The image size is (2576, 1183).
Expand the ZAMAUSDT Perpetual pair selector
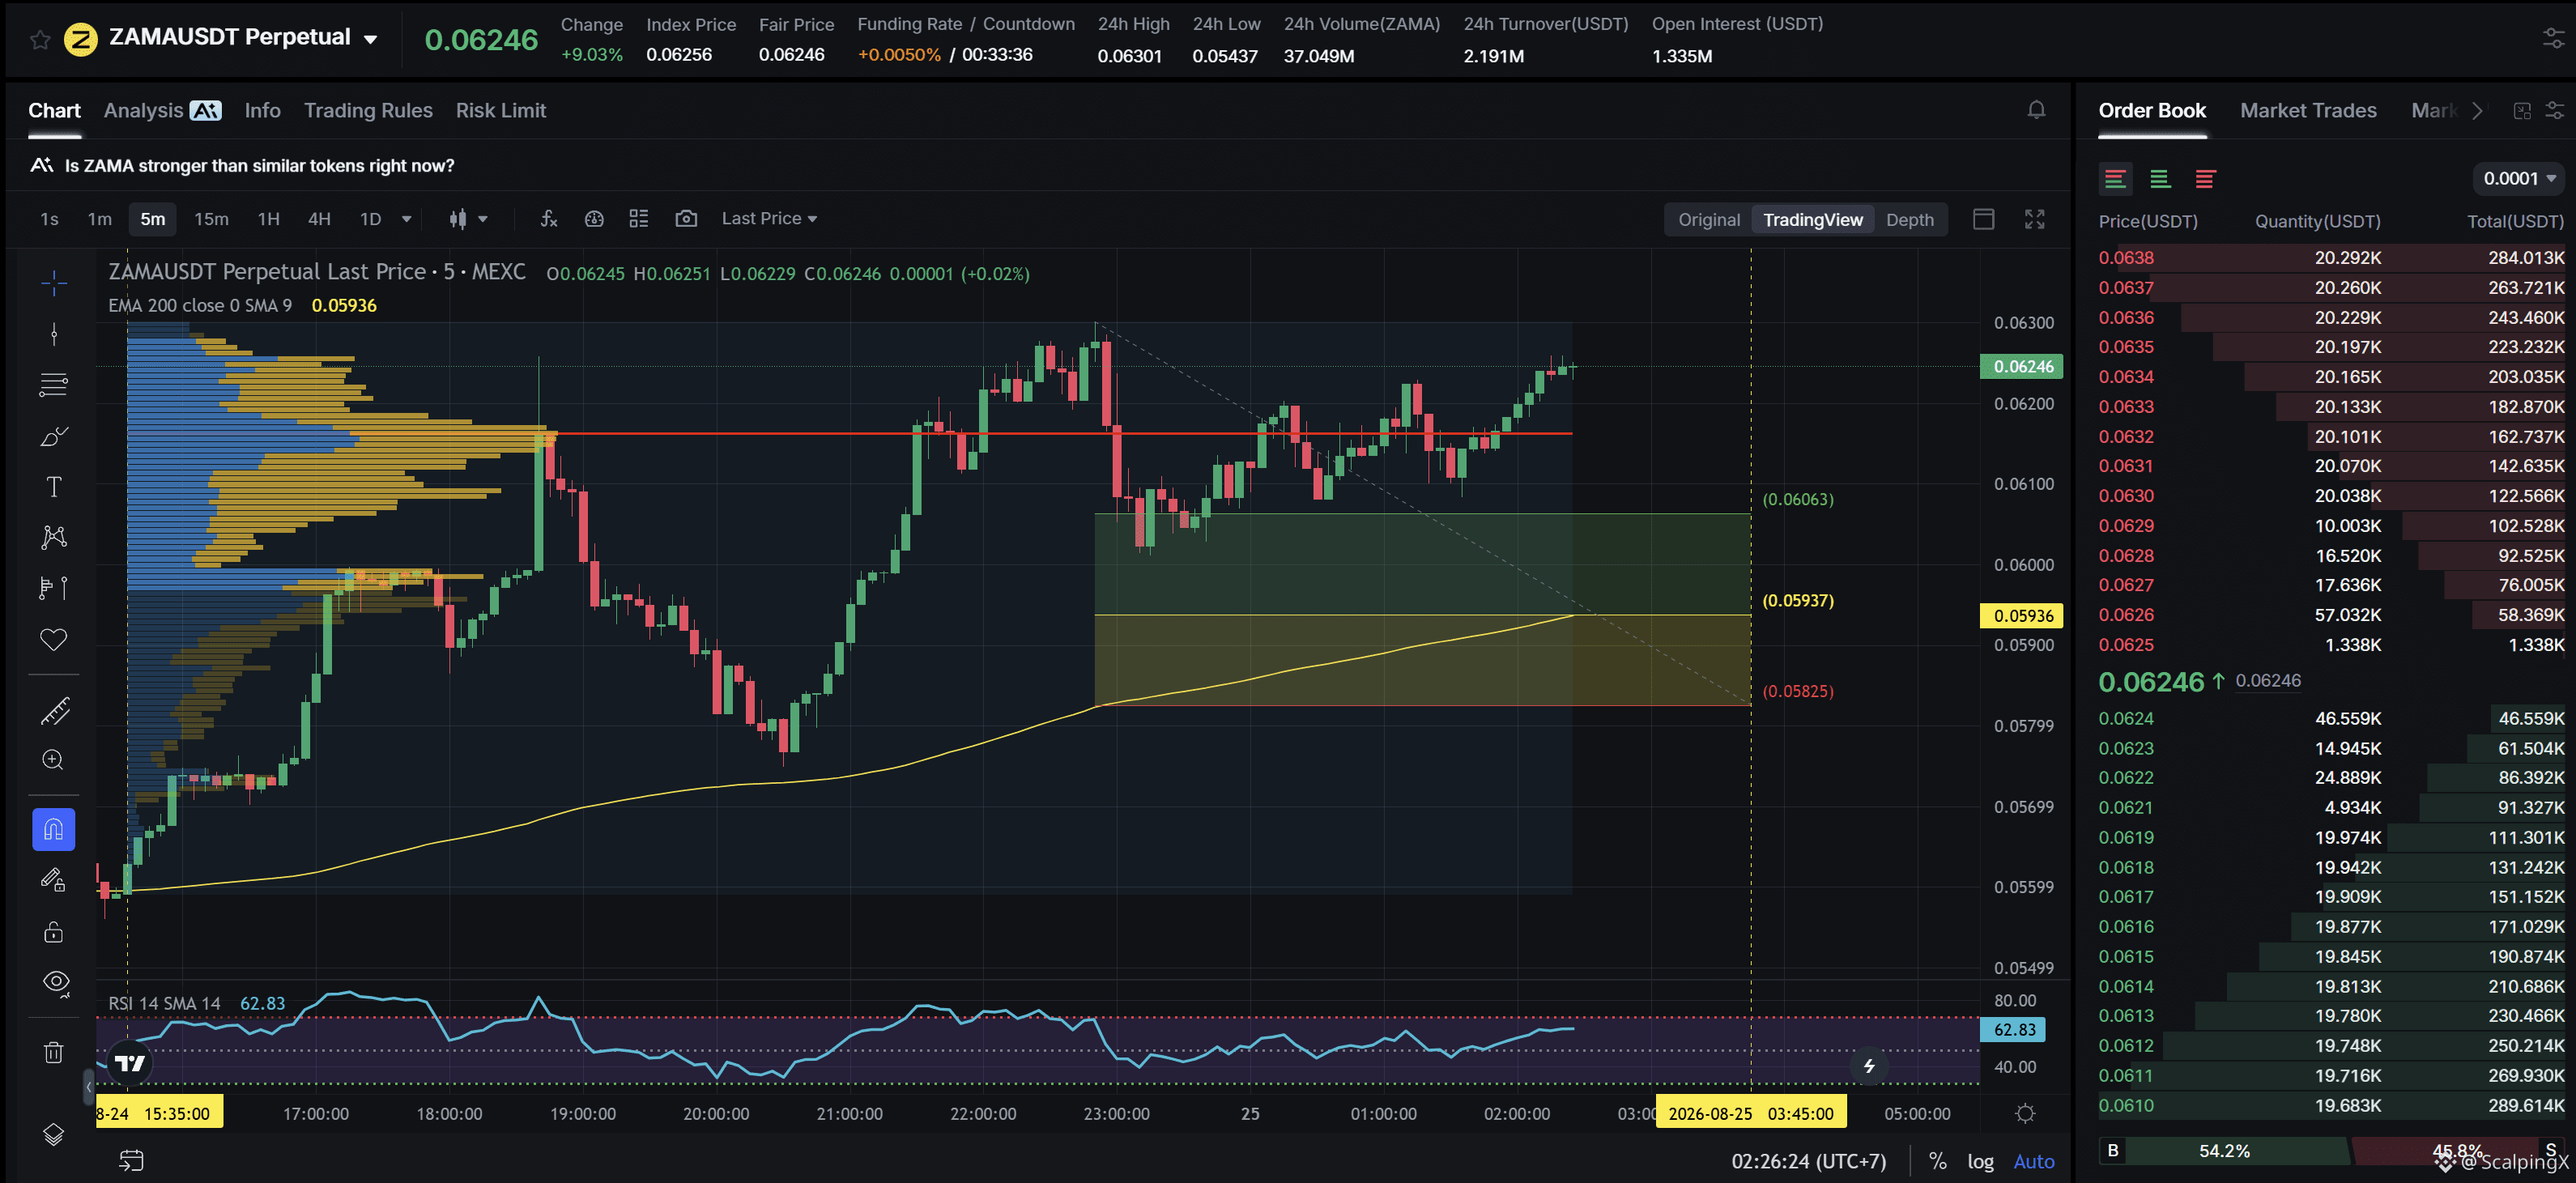pyautogui.click(x=371, y=39)
